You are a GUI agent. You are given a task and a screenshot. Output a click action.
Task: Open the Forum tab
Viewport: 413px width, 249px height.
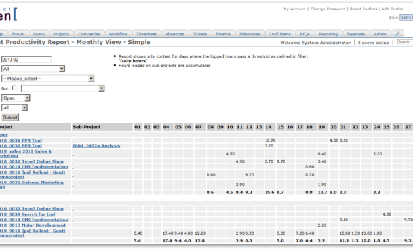coord(18,33)
